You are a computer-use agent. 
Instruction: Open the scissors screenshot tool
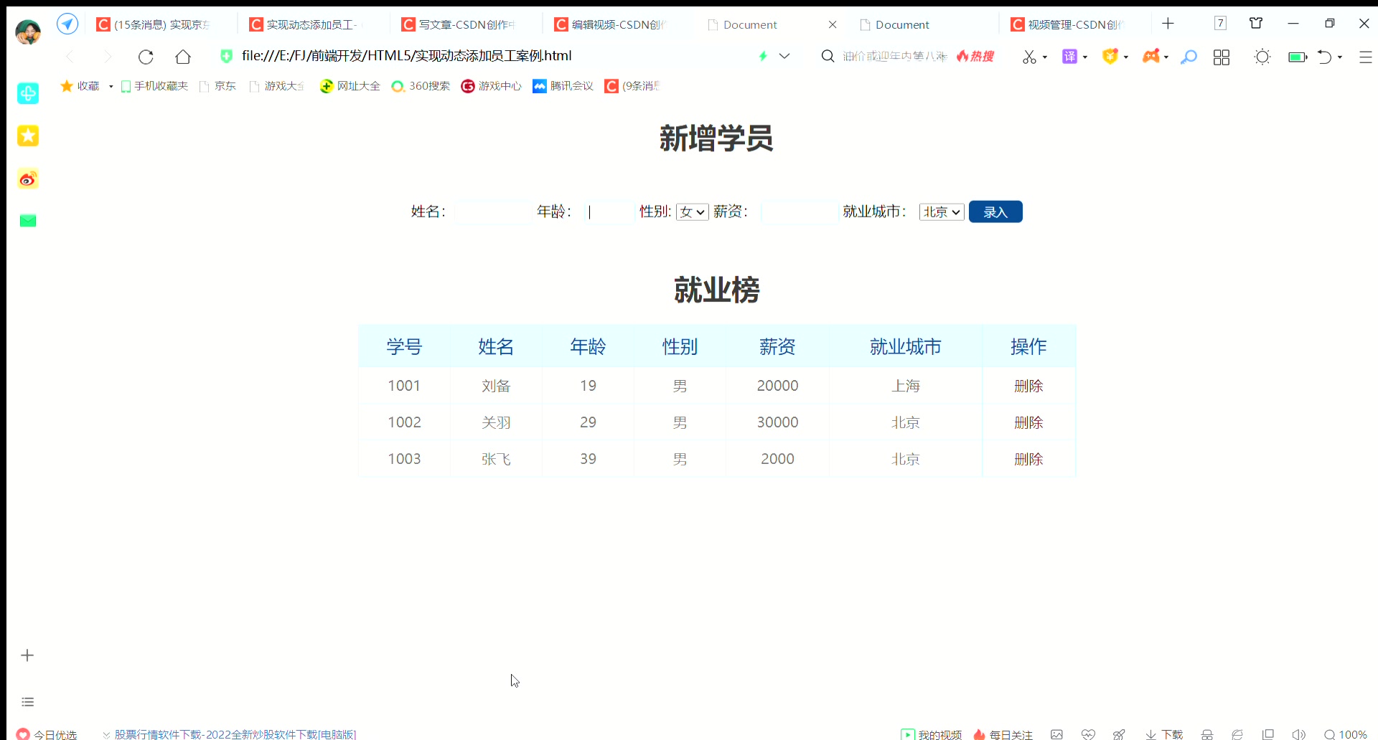(1029, 57)
